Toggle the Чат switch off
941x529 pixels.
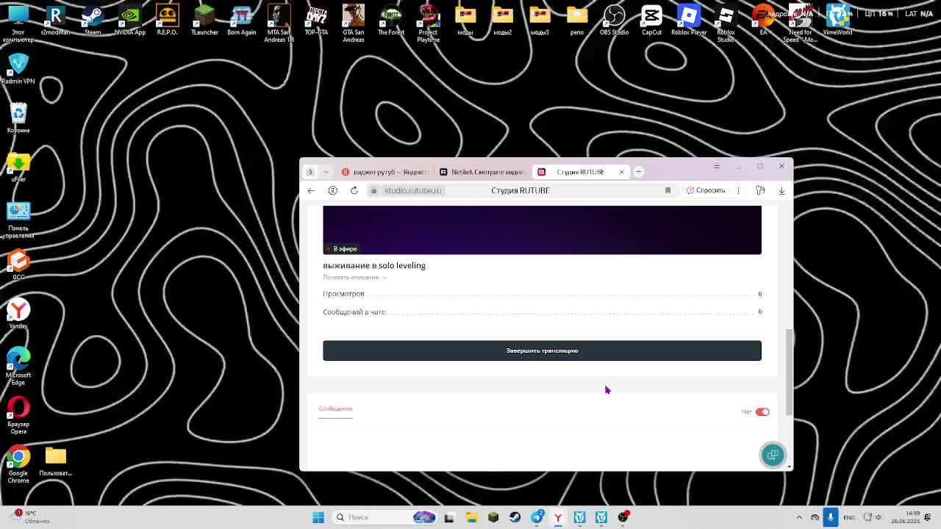762,412
